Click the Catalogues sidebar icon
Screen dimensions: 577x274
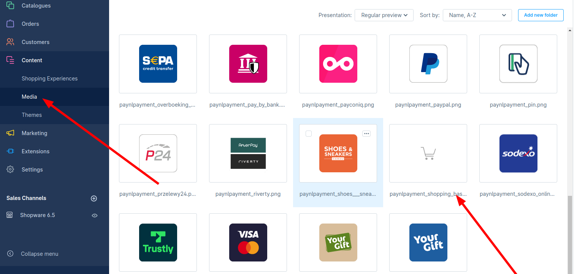10,6
